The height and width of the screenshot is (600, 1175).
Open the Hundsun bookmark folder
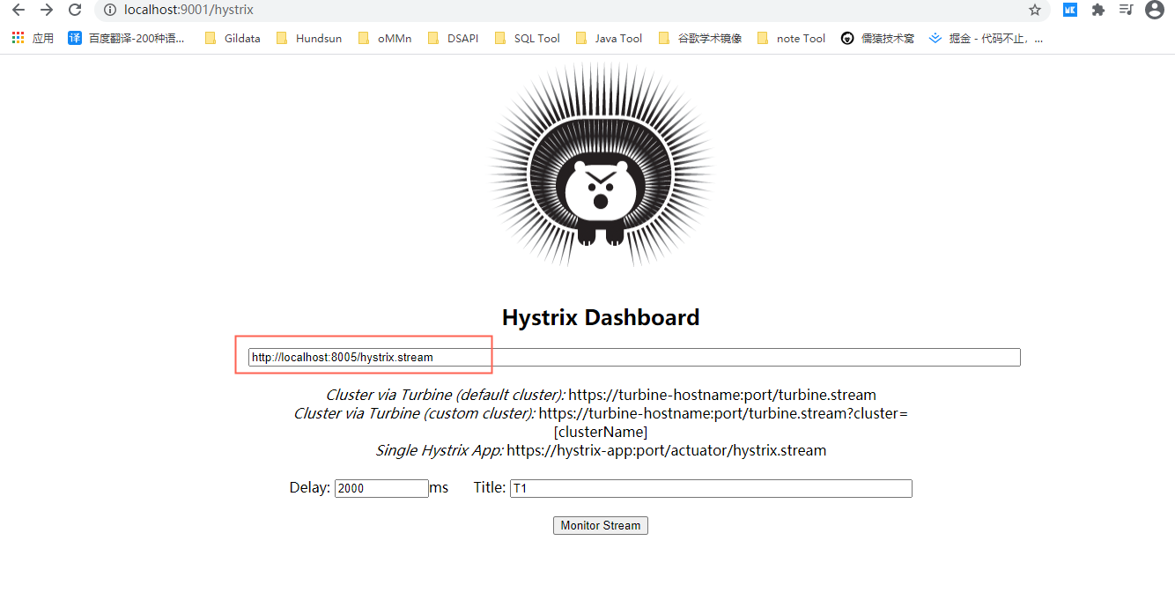click(x=309, y=38)
